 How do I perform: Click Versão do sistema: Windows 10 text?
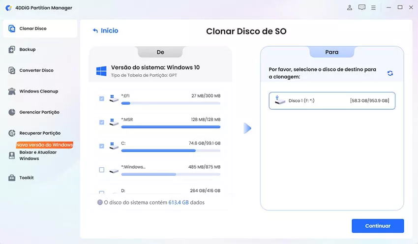click(x=155, y=67)
